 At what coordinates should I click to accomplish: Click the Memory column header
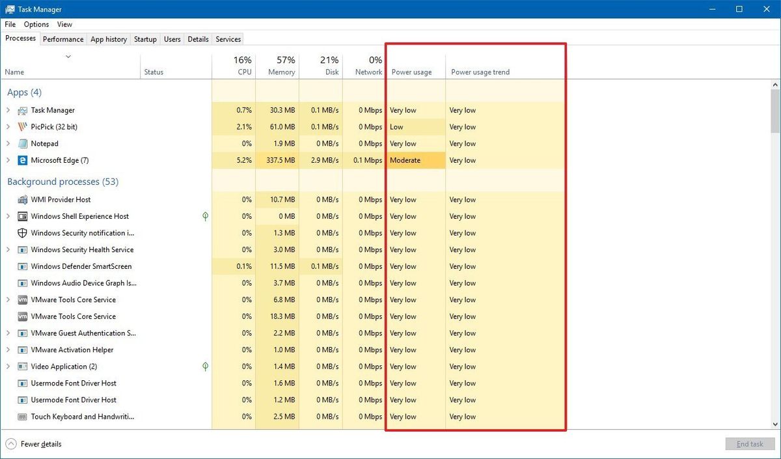click(x=280, y=65)
